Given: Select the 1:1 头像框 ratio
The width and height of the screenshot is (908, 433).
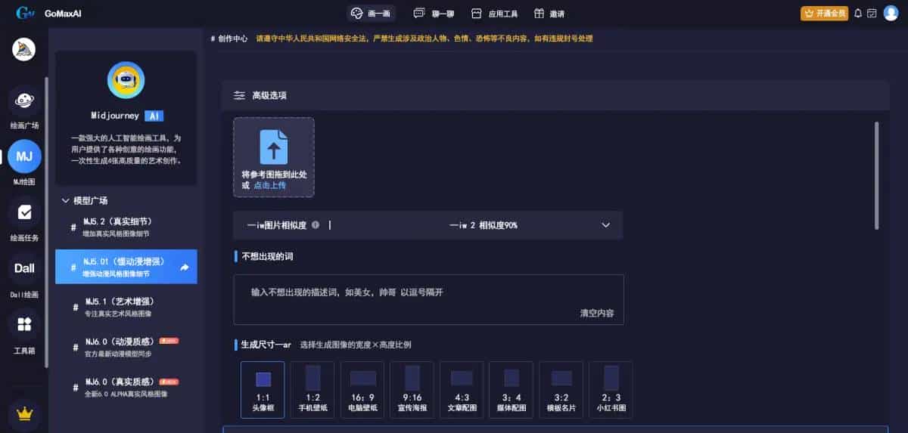Looking at the screenshot, I should (263, 390).
